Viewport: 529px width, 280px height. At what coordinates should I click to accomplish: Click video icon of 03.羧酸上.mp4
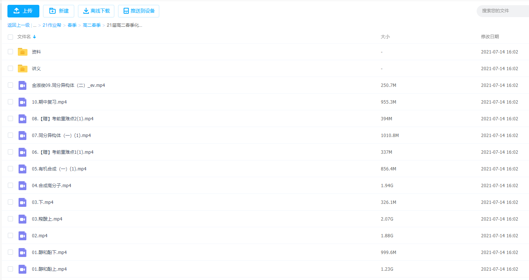(x=23, y=219)
